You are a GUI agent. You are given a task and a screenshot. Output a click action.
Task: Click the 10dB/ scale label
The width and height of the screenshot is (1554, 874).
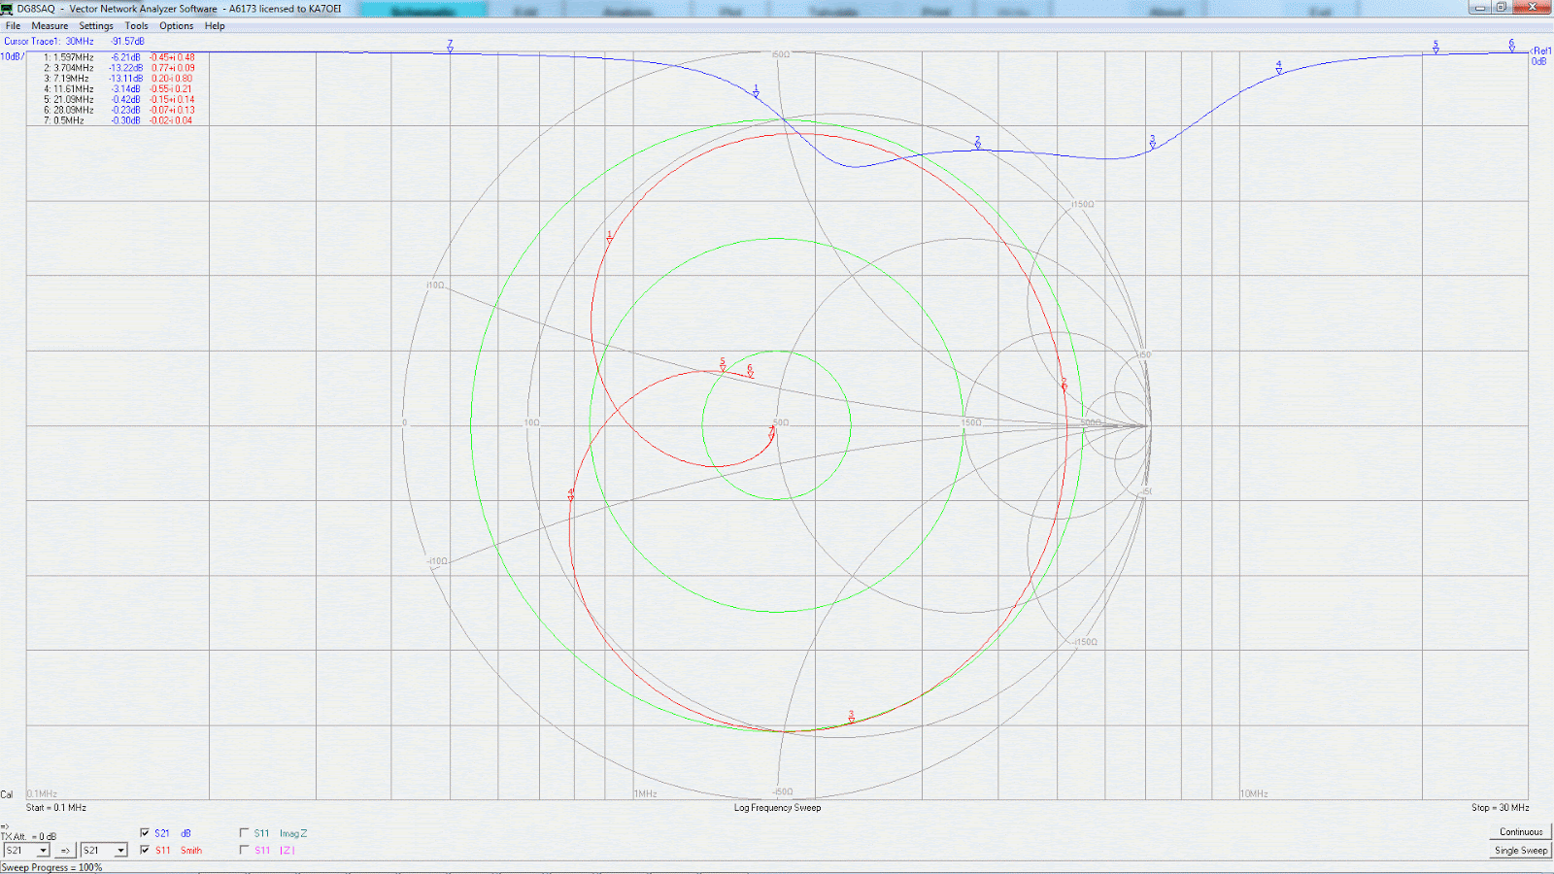13,57
